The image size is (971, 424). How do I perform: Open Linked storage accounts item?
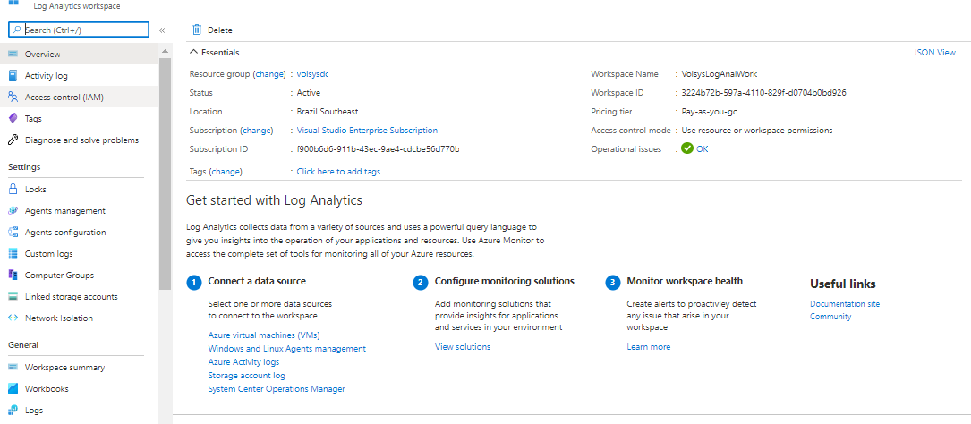(x=79, y=296)
